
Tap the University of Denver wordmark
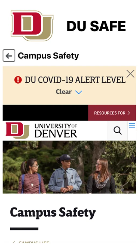pyautogui.click(x=56, y=130)
